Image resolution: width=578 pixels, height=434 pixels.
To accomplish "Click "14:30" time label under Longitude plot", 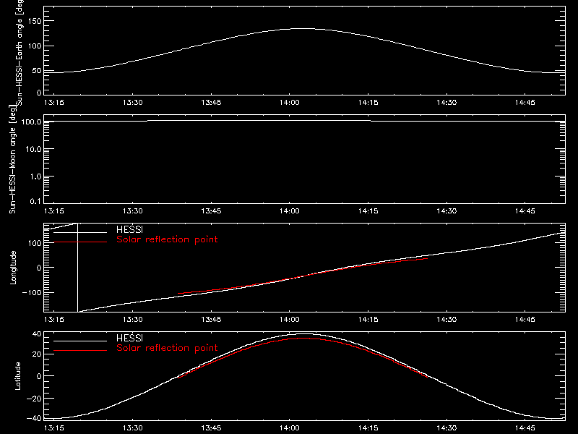I will tap(447, 320).
